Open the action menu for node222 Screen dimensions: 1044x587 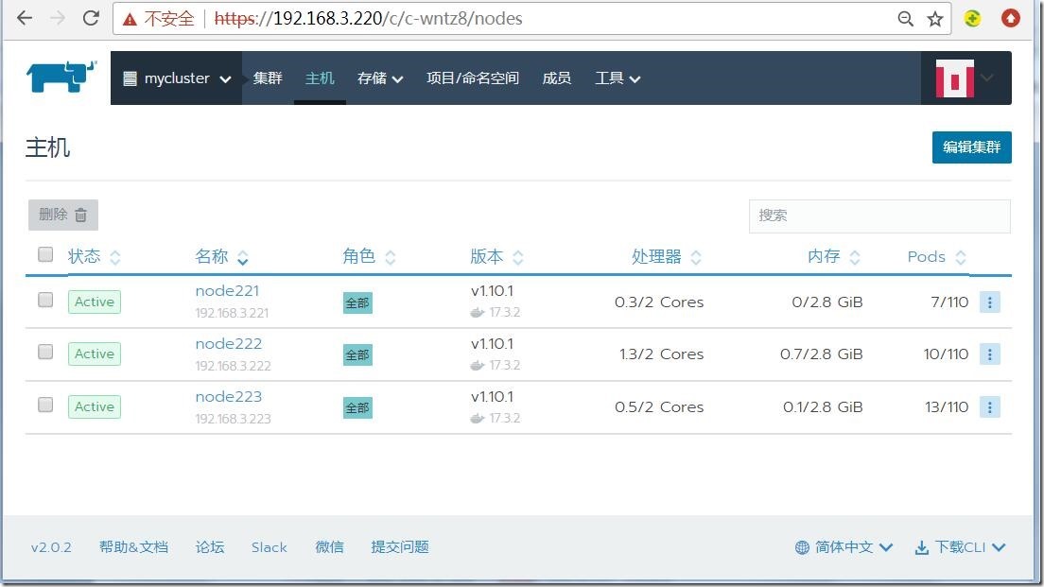pyautogui.click(x=989, y=354)
